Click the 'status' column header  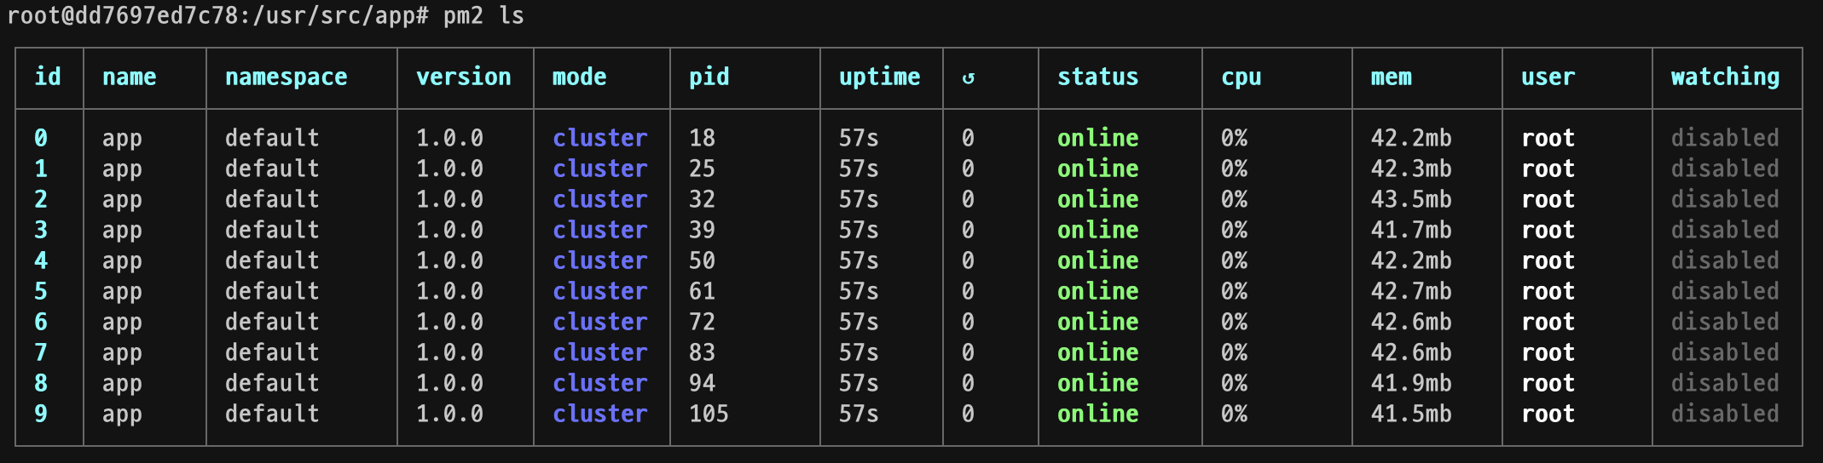[x=1098, y=77]
